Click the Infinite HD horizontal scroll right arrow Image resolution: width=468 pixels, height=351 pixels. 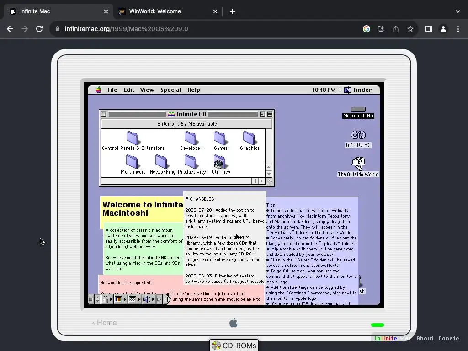point(262,181)
